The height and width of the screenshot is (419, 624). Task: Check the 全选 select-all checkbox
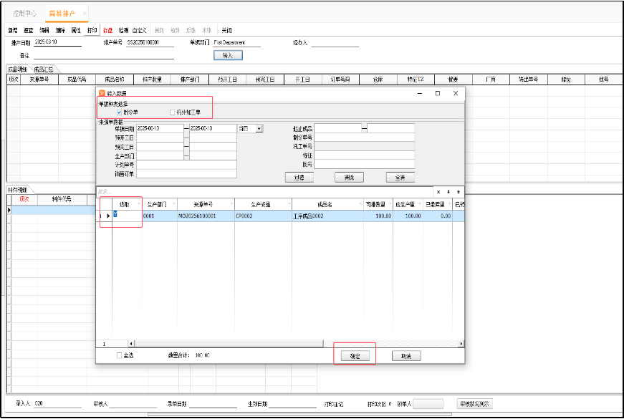pyautogui.click(x=119, y=355)
